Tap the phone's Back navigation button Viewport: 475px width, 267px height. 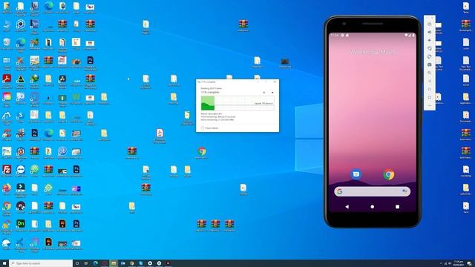point(347,206)
